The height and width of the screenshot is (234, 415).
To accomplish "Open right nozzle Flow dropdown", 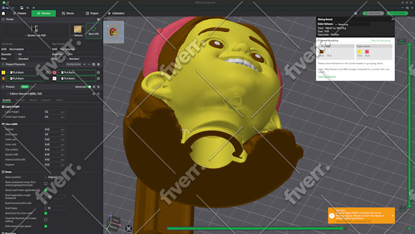I will click(84, 59).
